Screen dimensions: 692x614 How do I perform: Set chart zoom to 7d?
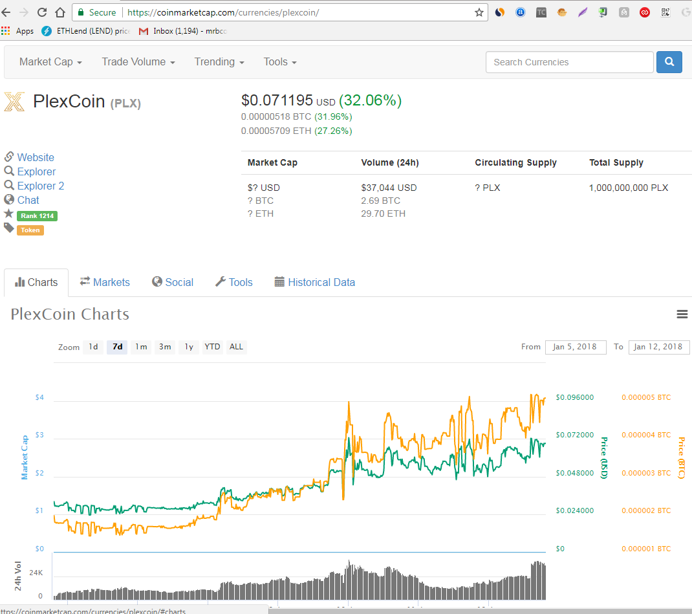pyautogui.click(x=118, y=347)
